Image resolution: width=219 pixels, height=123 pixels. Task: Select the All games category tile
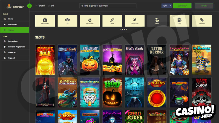click(67, 21)
